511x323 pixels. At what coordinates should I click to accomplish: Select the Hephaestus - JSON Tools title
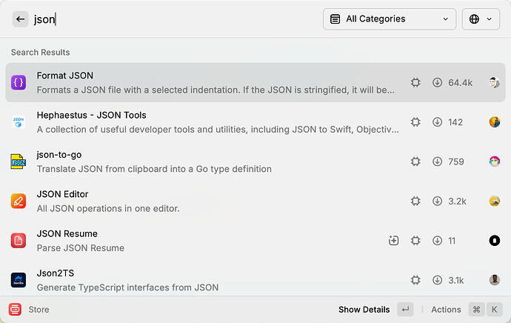point(92,116)
